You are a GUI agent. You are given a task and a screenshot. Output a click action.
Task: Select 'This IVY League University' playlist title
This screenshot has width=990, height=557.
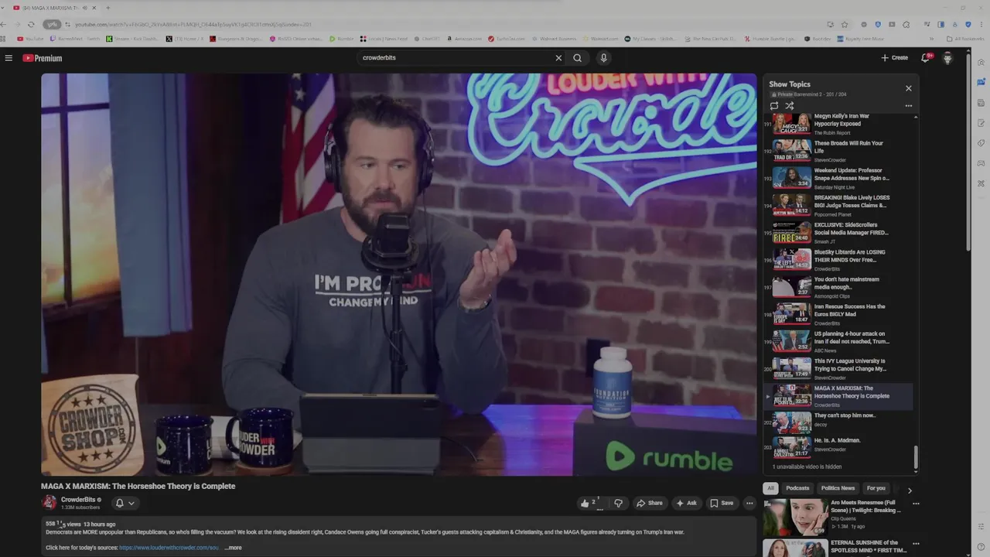(x=850, y=364)
